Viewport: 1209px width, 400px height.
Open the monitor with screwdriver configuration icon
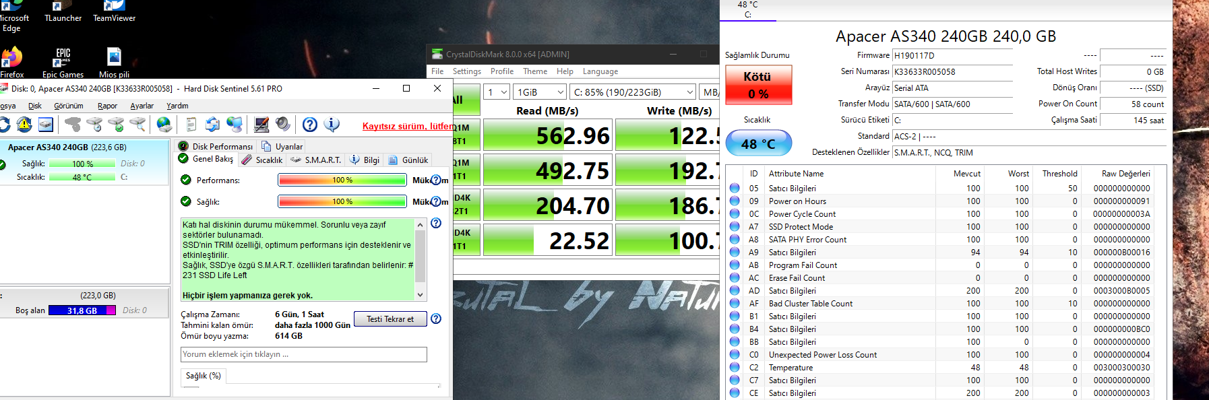pos(261,124)
